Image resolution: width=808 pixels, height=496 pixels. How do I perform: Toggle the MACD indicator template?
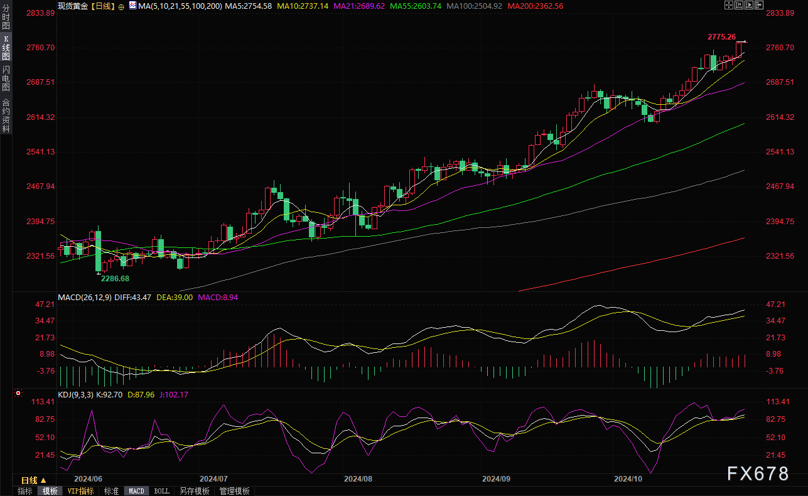click(137, 491)
